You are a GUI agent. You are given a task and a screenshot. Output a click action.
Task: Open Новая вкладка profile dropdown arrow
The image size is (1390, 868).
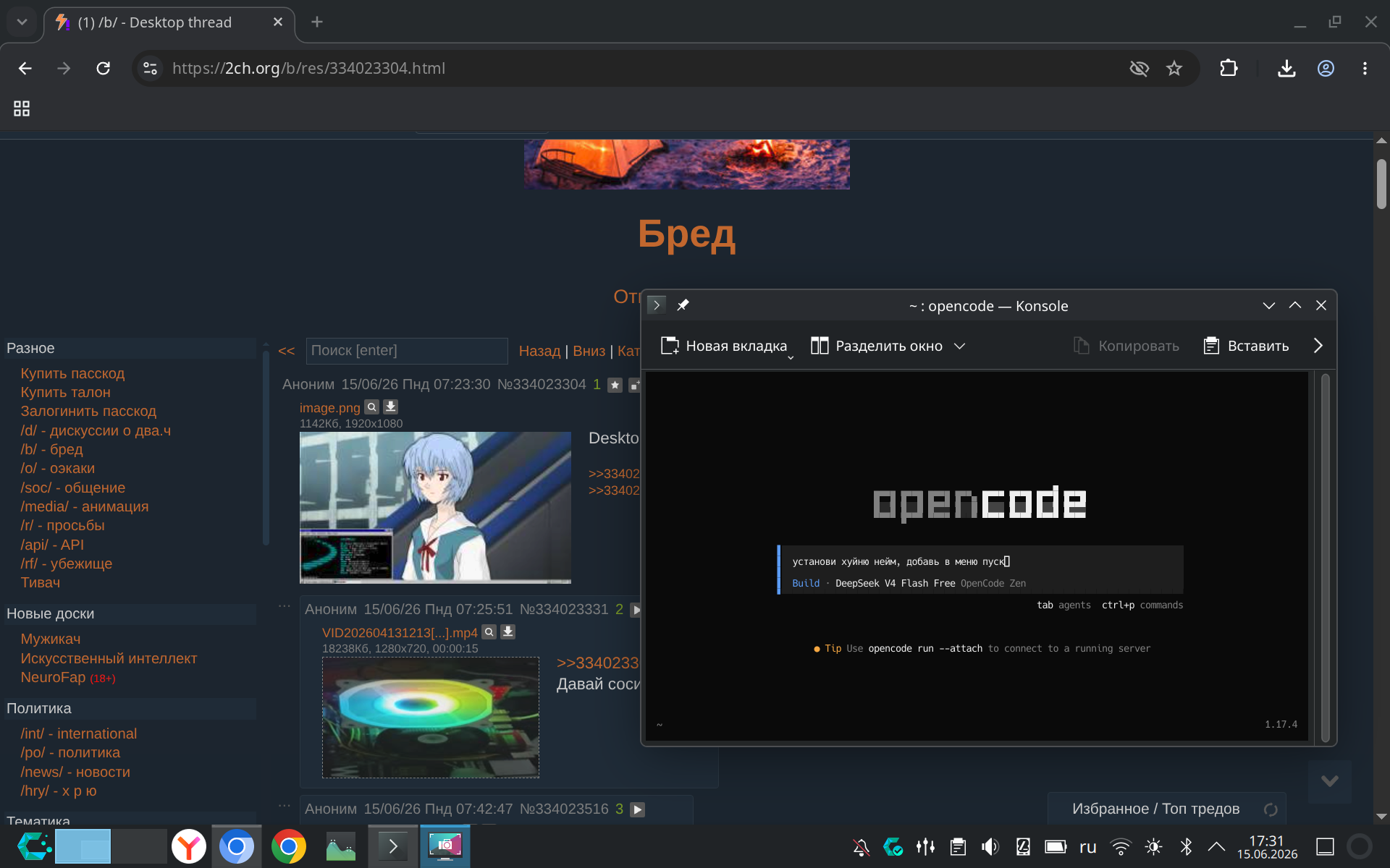pyautogui.click(x=791, y=357)
